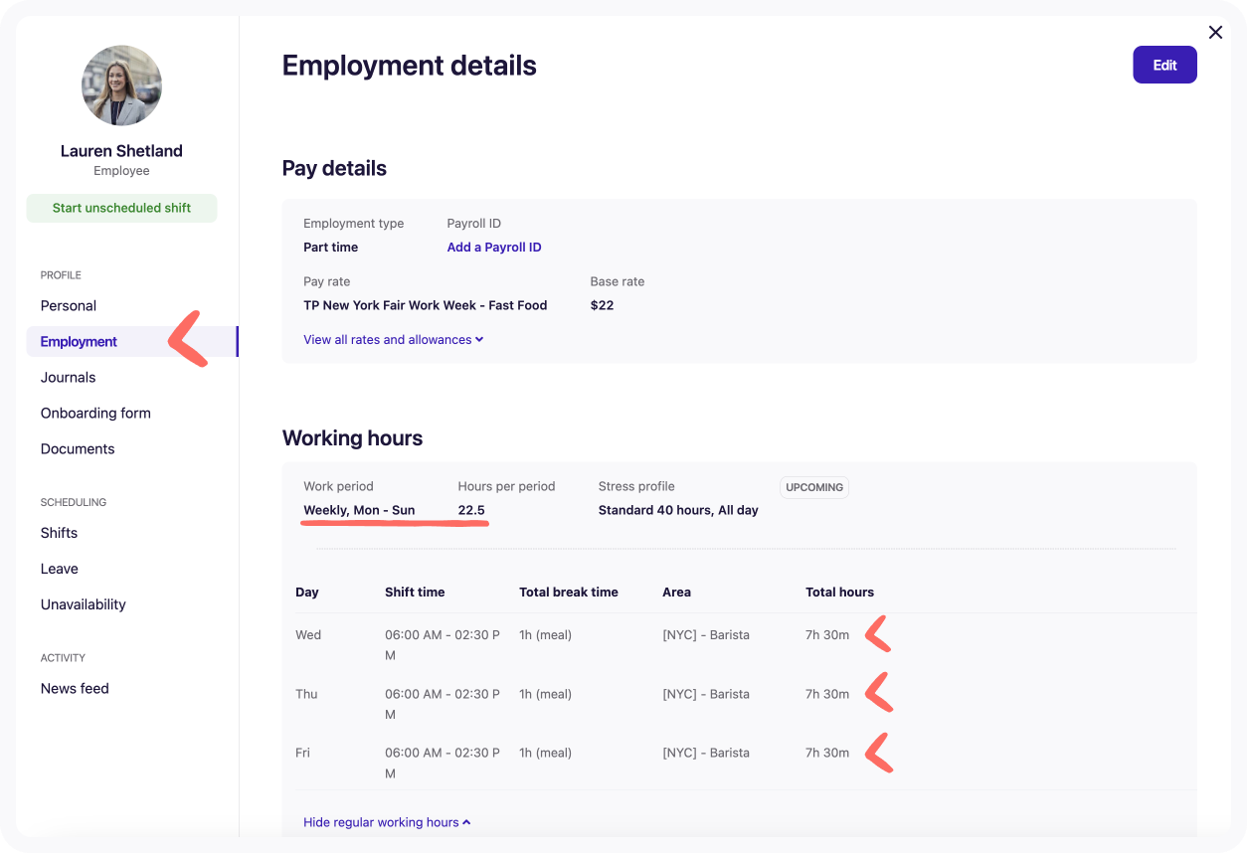Click the Total break time column header
Screen dimensions: 1247x853
(569, 592)
